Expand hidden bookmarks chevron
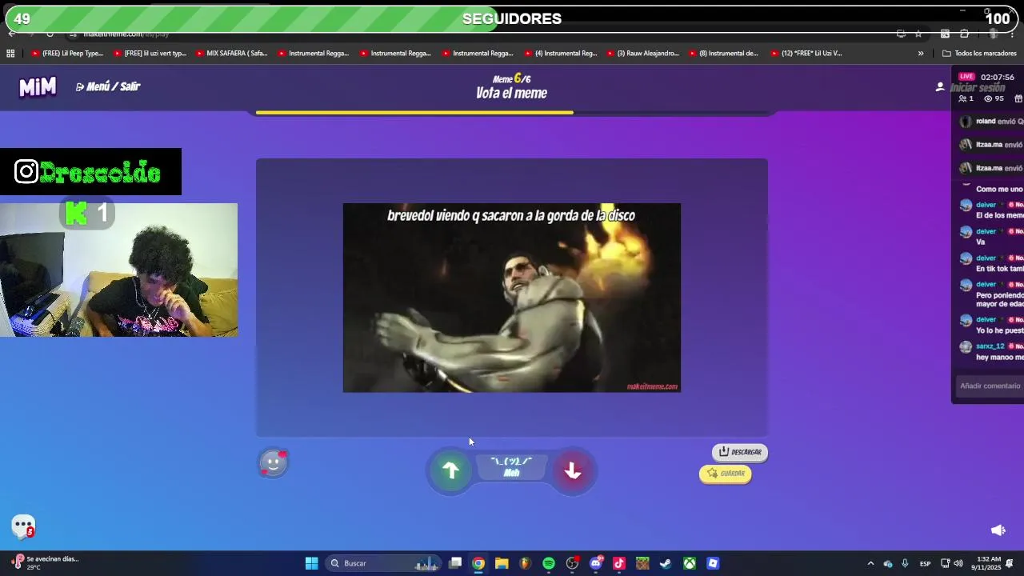1024x576 pixels. coord(921,54)
